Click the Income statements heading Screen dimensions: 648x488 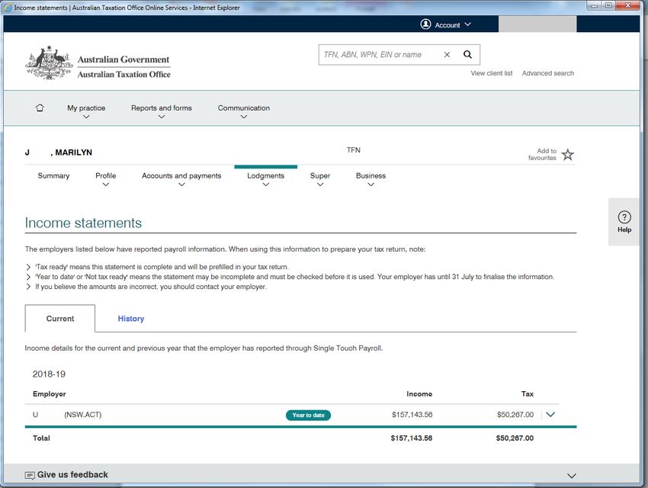tap(83, 223)
